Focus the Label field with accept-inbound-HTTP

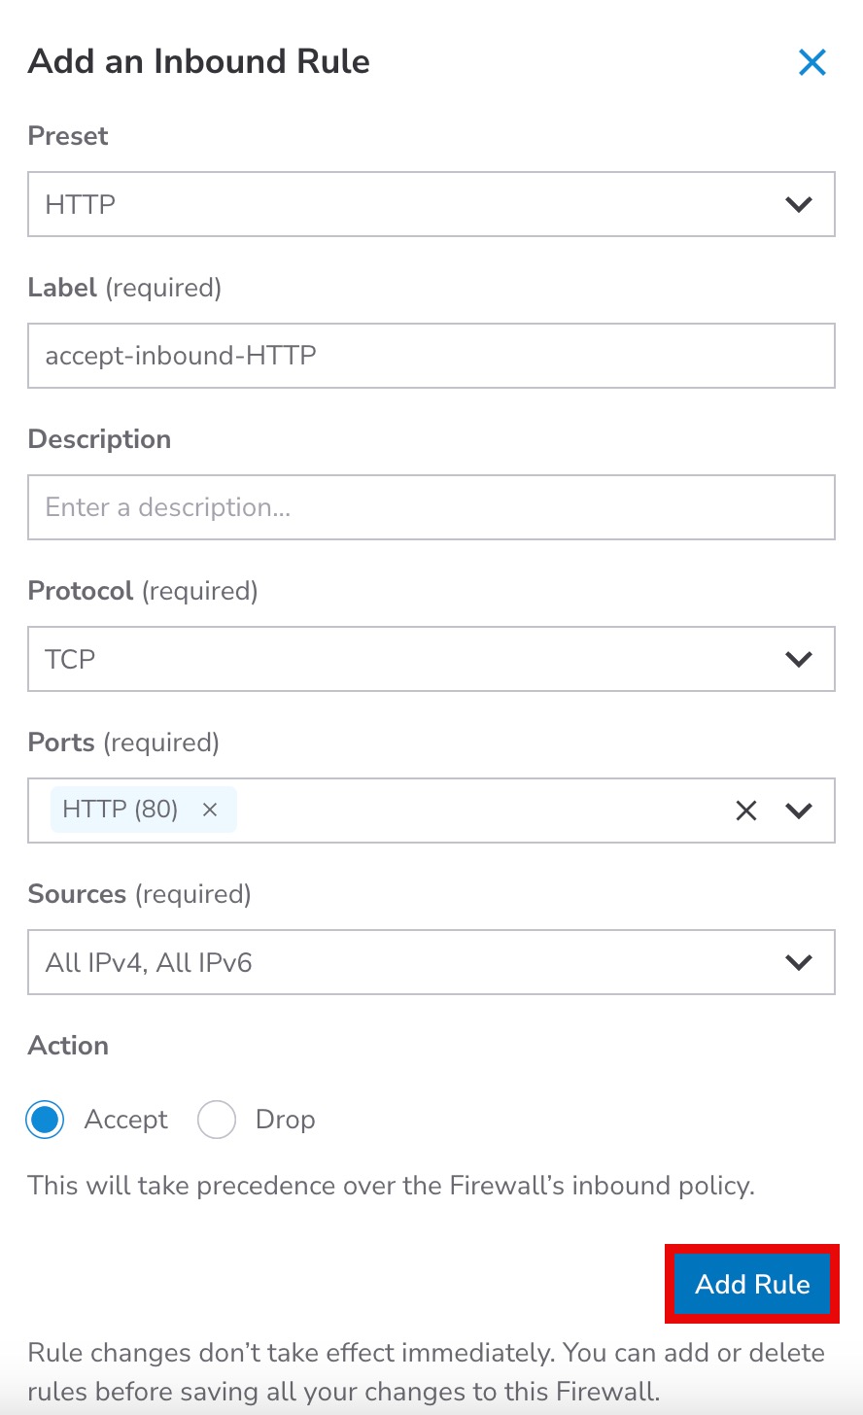(x=431, y=356)
